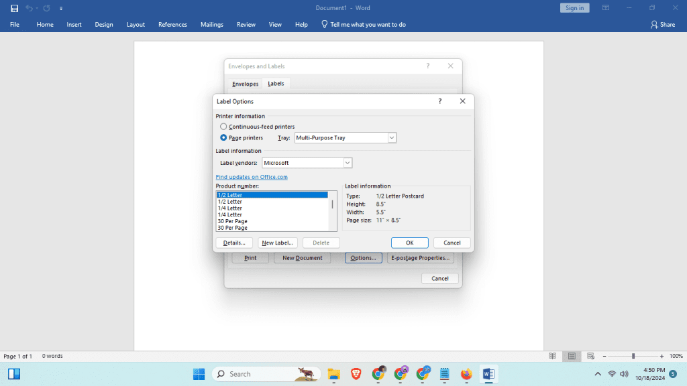
Task: Click the Word icon in taskbar
Action: [x=488, y=374]
